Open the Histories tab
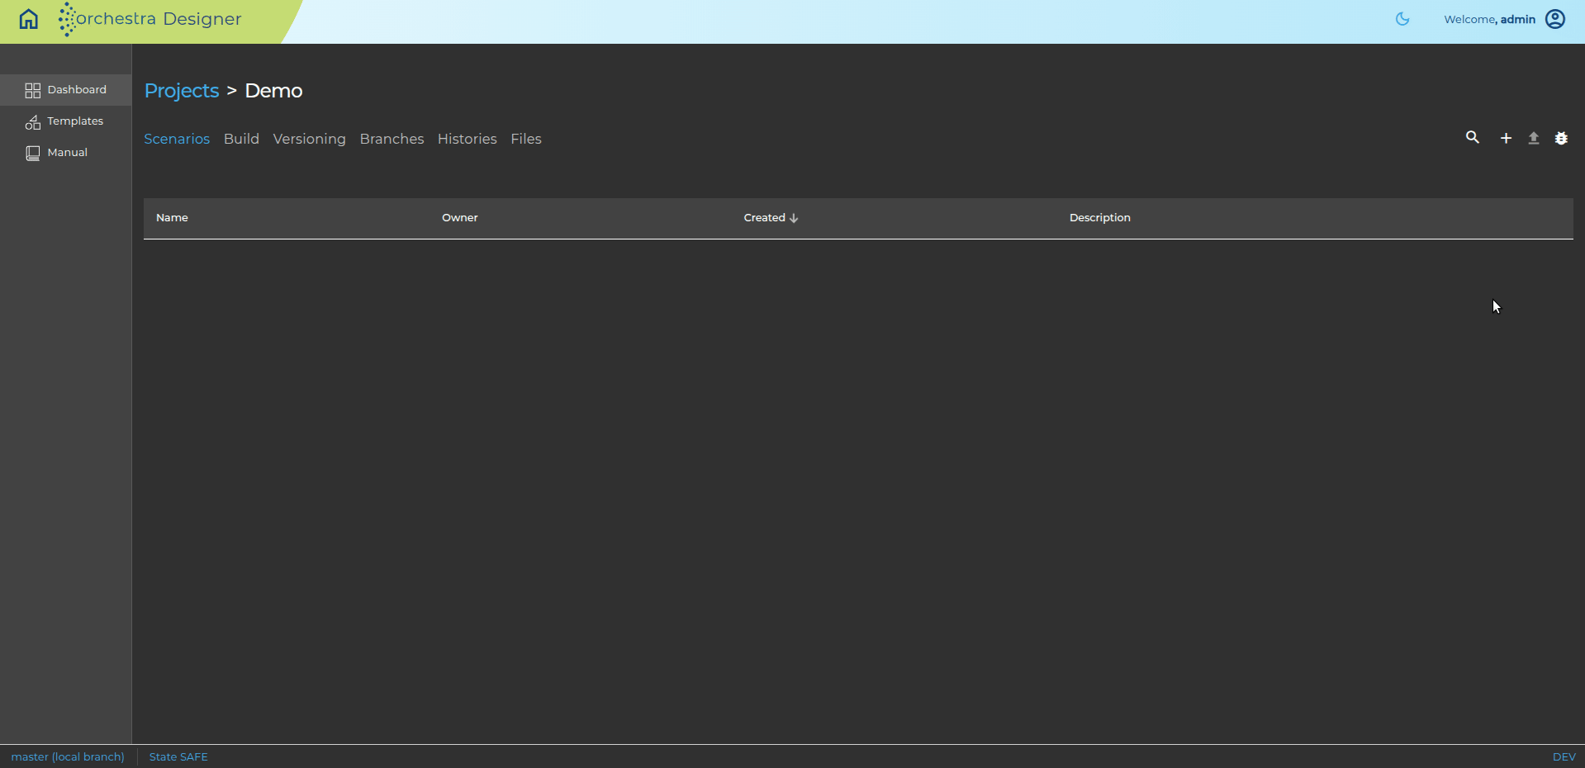 467,139
